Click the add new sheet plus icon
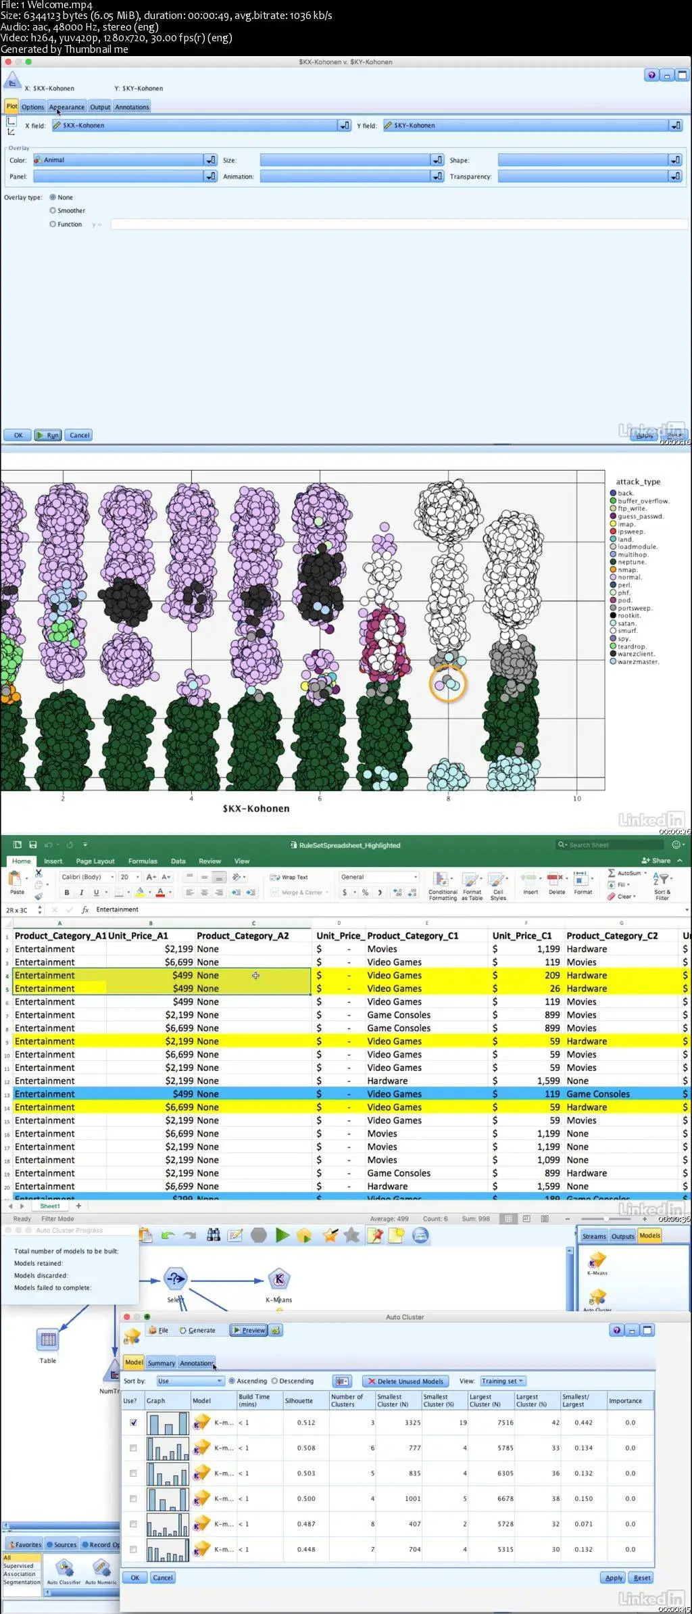692x1614 pixels. click(78, 1206)
